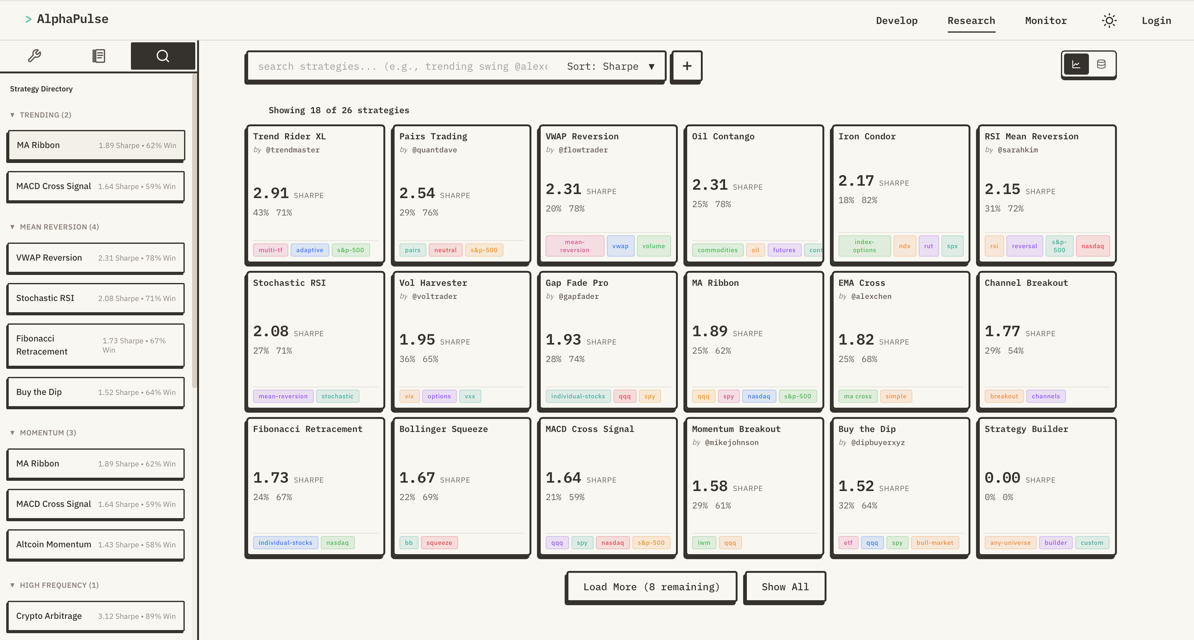Select Altcoin Momentum in sidebar

click(x=96, y=545)
